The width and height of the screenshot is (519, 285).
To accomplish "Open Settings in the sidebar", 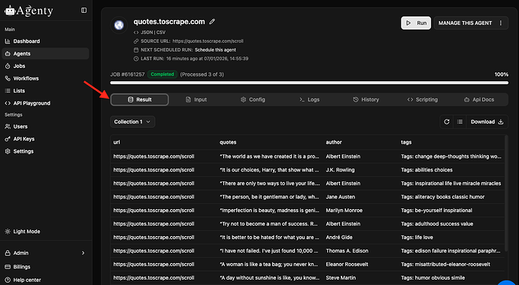I will pyautogui.click(x=45, y=151).
